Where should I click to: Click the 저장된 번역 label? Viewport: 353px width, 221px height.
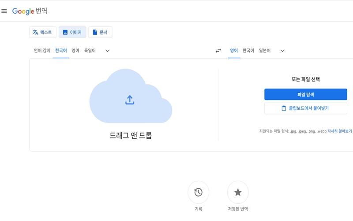click(238, 209)
